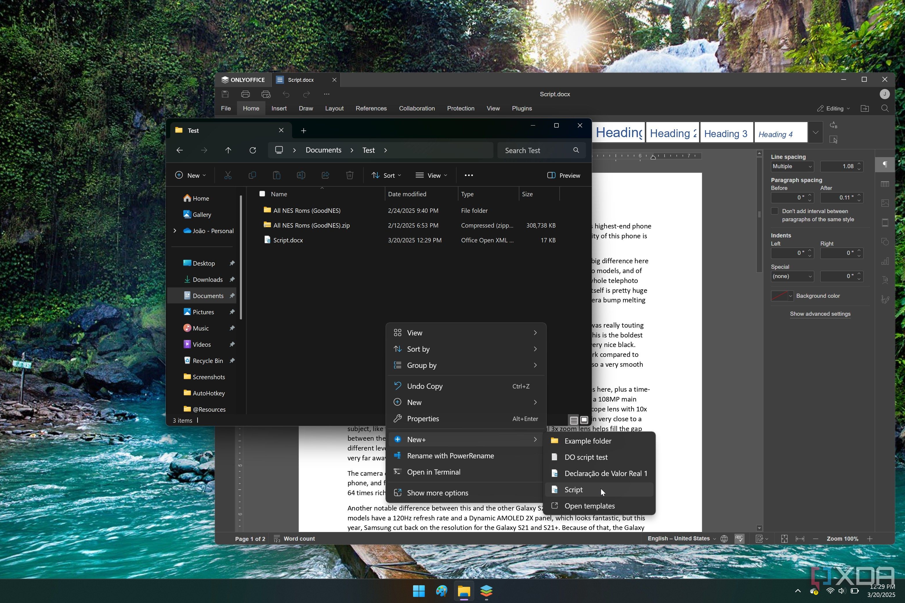Viewport: 905px width, 603px height.
Task: Open the Insert tab in ONLYOFFICE
Action: coord(279,108)
